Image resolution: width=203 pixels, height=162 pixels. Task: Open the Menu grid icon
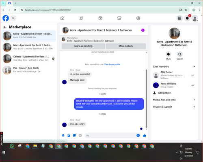coord(179,18)
